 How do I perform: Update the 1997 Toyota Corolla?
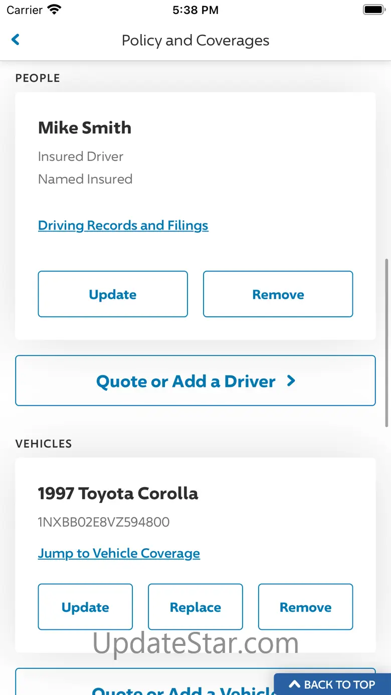pyautogui.click(x=85, y=607)
